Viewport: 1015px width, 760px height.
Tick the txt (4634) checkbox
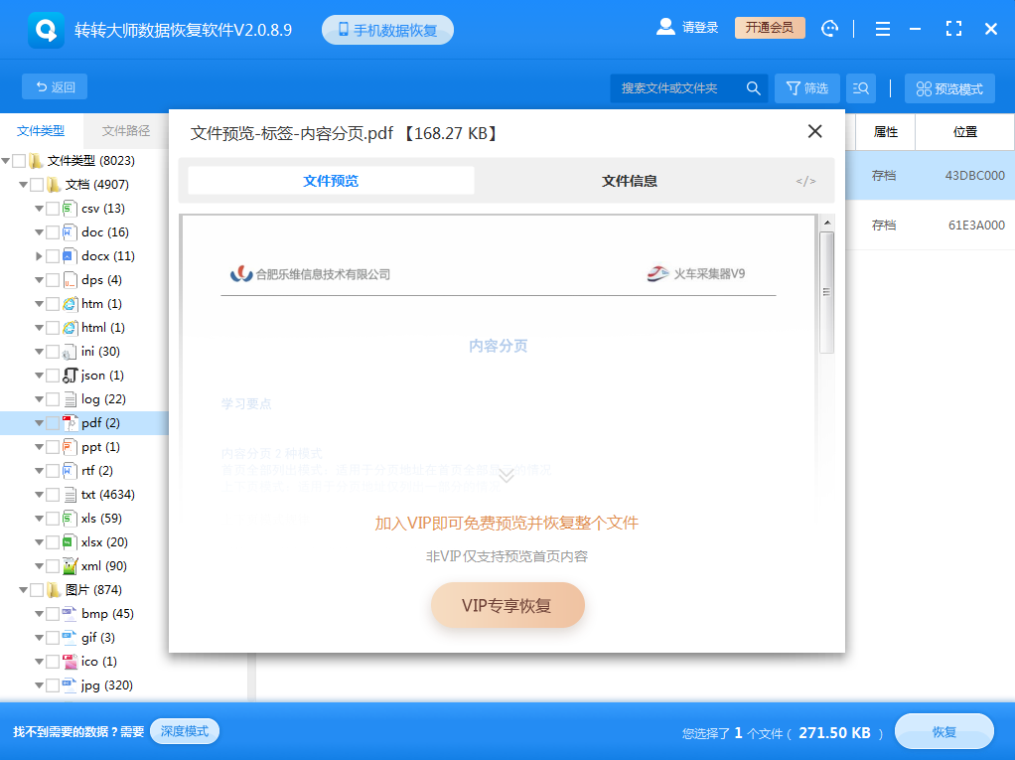coord(53,495)
